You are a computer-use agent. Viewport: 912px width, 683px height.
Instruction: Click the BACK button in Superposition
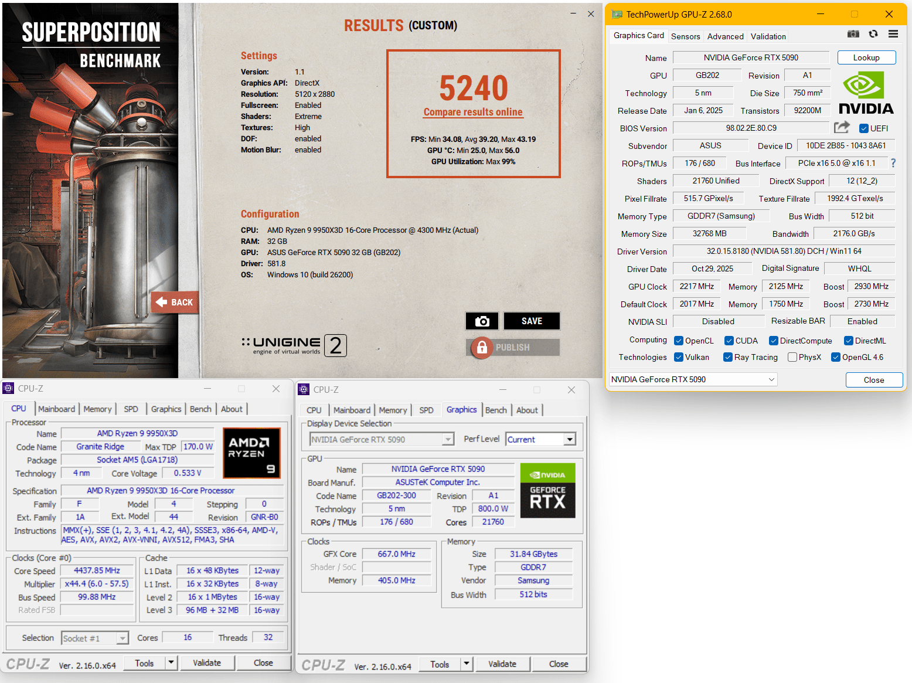point(175,303)
